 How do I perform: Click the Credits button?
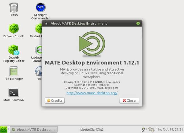55,101
